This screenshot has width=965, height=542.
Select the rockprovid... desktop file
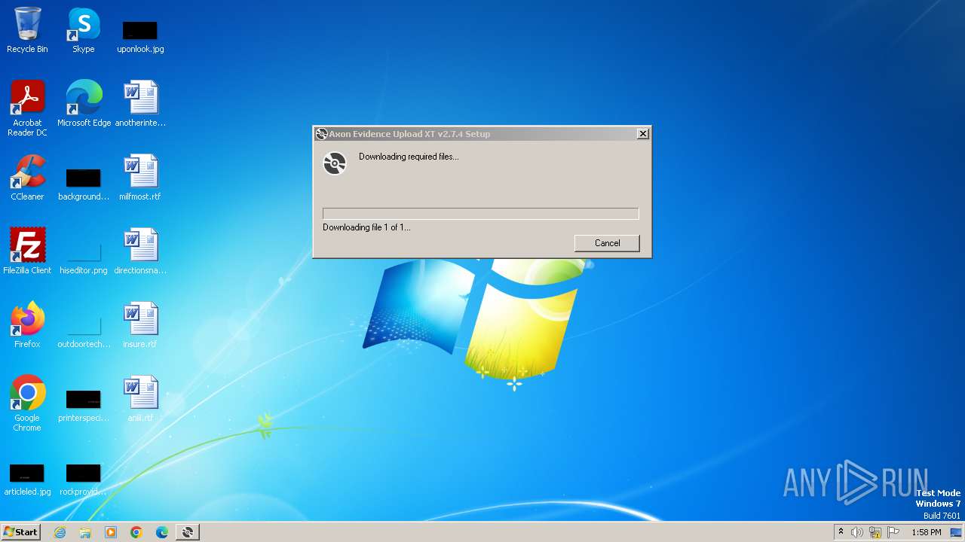[84, 479]
